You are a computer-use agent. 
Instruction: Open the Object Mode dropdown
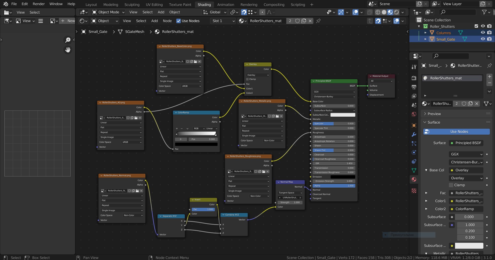(x=108, y=12)
